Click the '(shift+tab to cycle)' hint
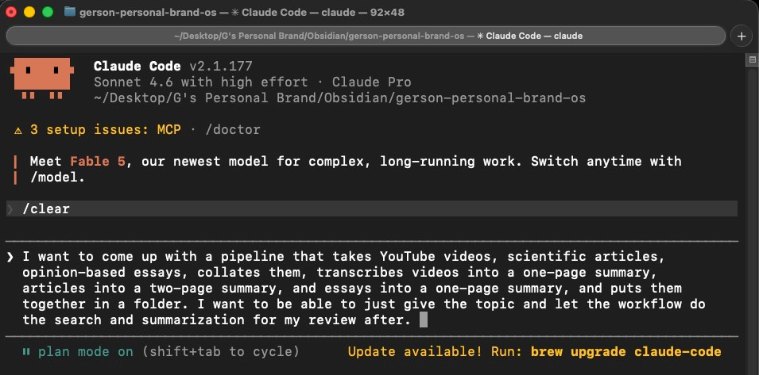 point(221,352)
